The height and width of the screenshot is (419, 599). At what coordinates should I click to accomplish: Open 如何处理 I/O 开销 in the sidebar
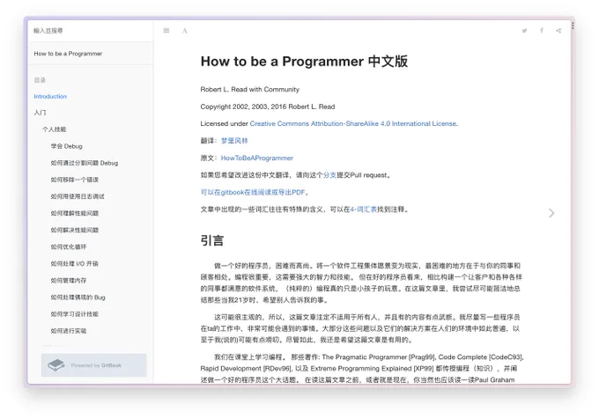click(75, 264)
